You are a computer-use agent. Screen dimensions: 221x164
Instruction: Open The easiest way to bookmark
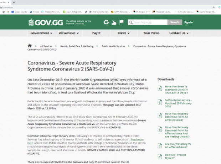(162, 12)
